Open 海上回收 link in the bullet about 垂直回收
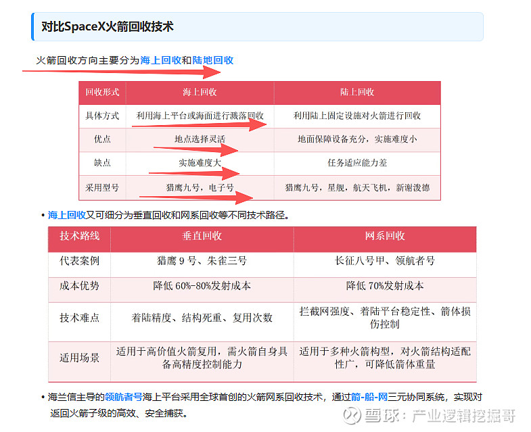The height and width of the screenshot is (432, 531). point(67,215)
